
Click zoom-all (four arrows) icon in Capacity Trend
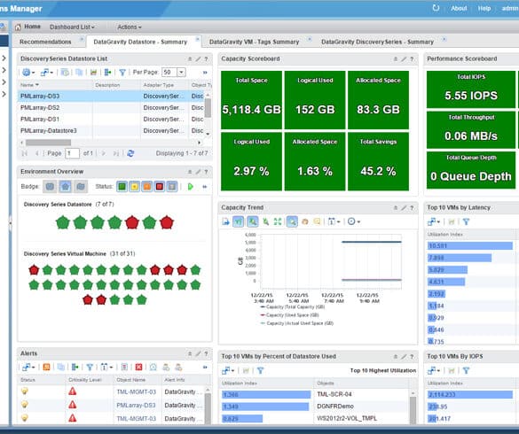(x=278, y=221)
